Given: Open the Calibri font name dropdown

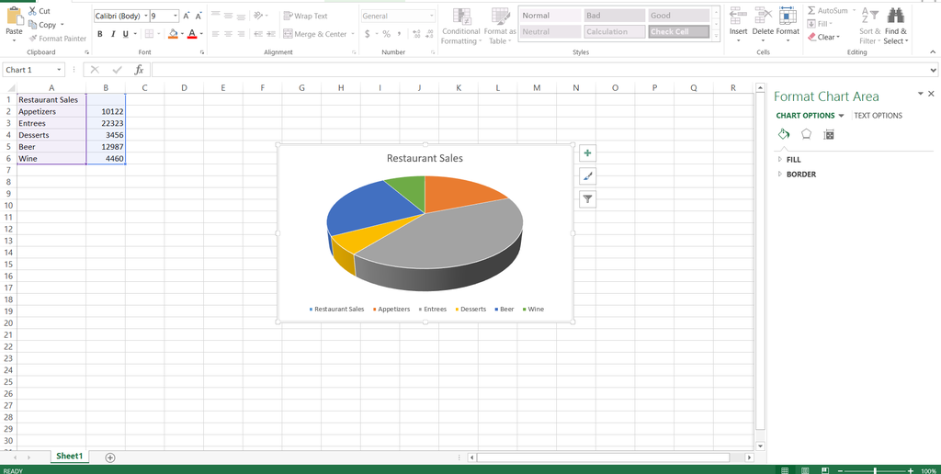Looking at the screenshot, I should pos(146,17).
